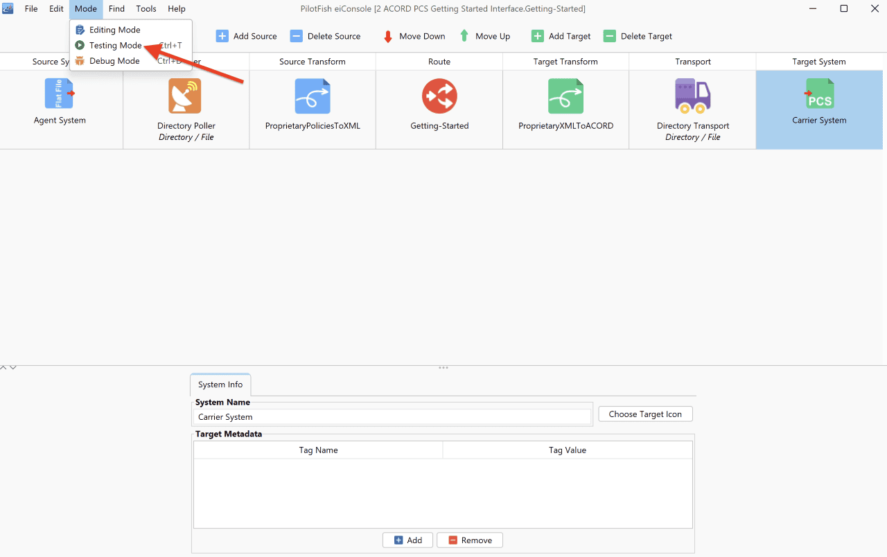Open the File menu
Screen dimensions: 887x557
pos(31,9)
